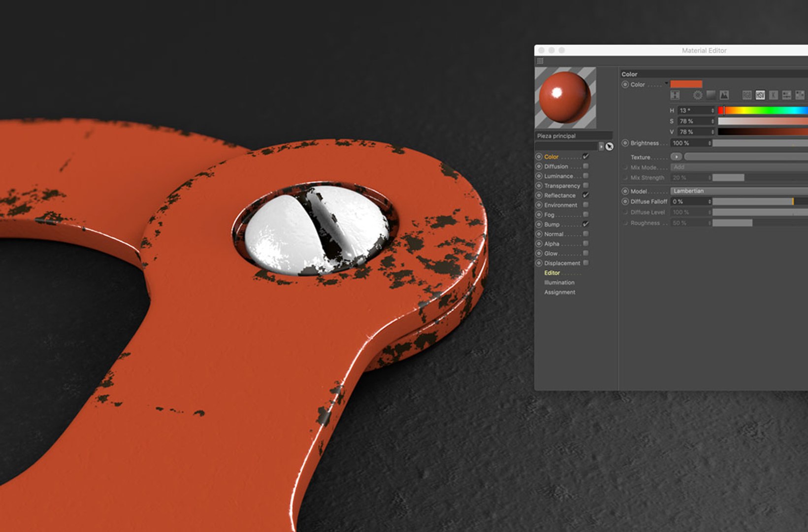808x532 pixels.
Task: Click animation dot beside Displacement channel
Action: pos(539,263)
